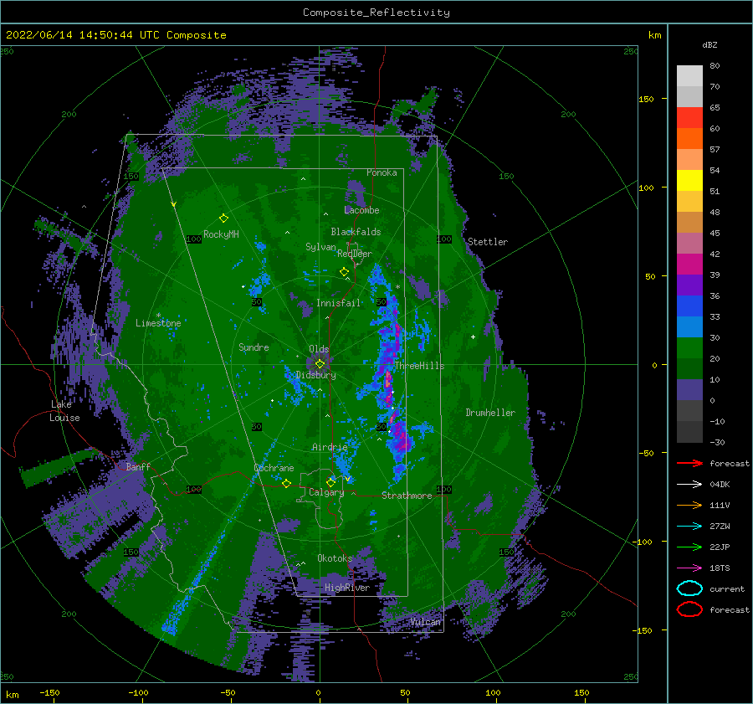Click the Didsbury city label
This screenshot has width=753, height=704.
pyautogui.click(x=315, y=375)
